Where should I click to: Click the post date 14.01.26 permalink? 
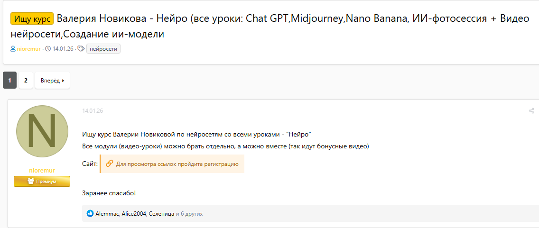click(x=93, y=111)
